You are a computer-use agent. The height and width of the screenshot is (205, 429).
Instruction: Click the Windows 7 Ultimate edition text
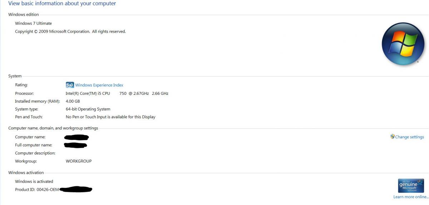[33, 23]
